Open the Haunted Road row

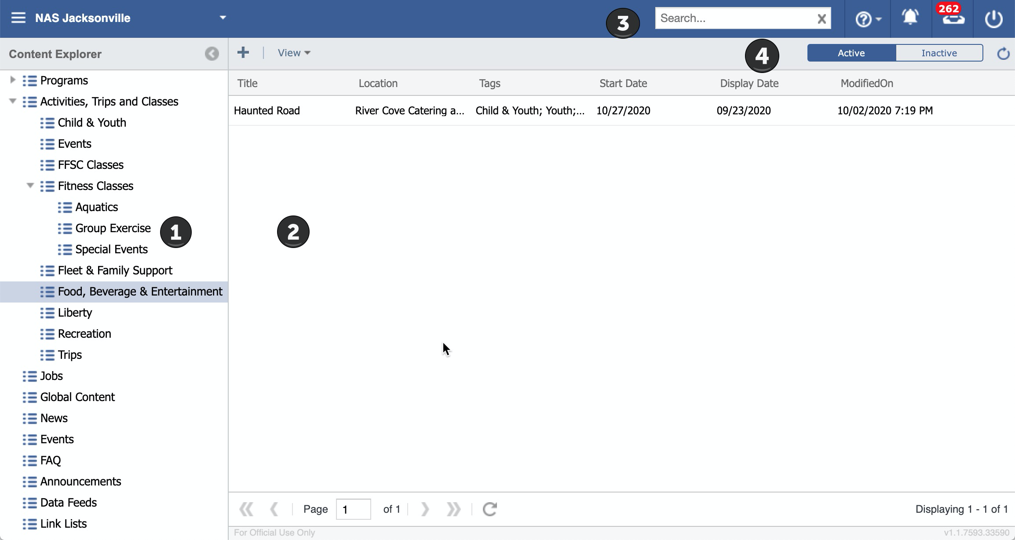pos(267,110)
